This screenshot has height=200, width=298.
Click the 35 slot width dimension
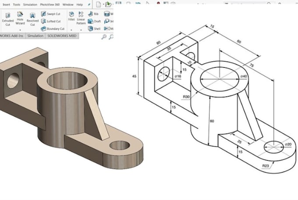(x=169, y=49)
